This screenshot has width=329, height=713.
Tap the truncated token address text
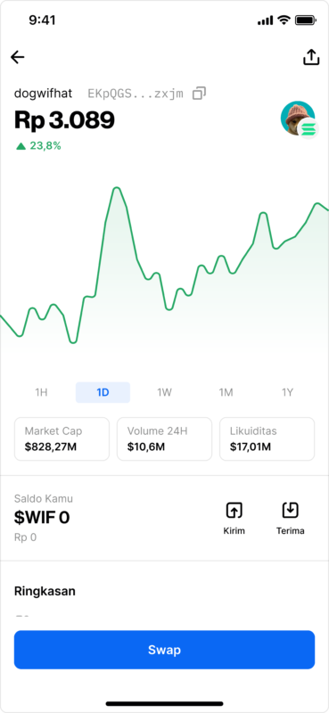(136, 94)
